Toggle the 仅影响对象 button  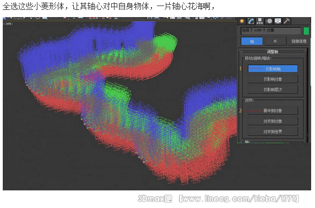click(273, 79)
